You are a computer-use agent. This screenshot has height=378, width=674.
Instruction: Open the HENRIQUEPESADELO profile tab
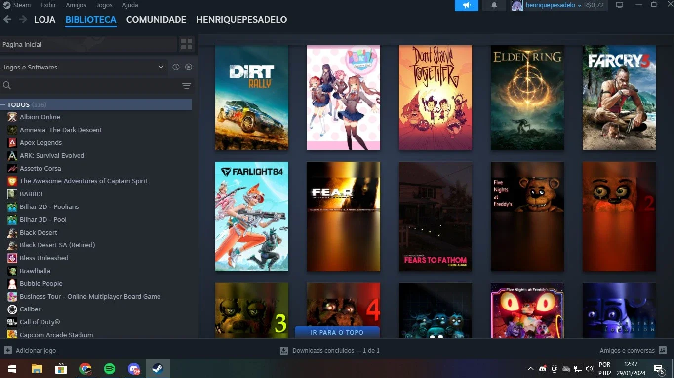tap(241, 20)
